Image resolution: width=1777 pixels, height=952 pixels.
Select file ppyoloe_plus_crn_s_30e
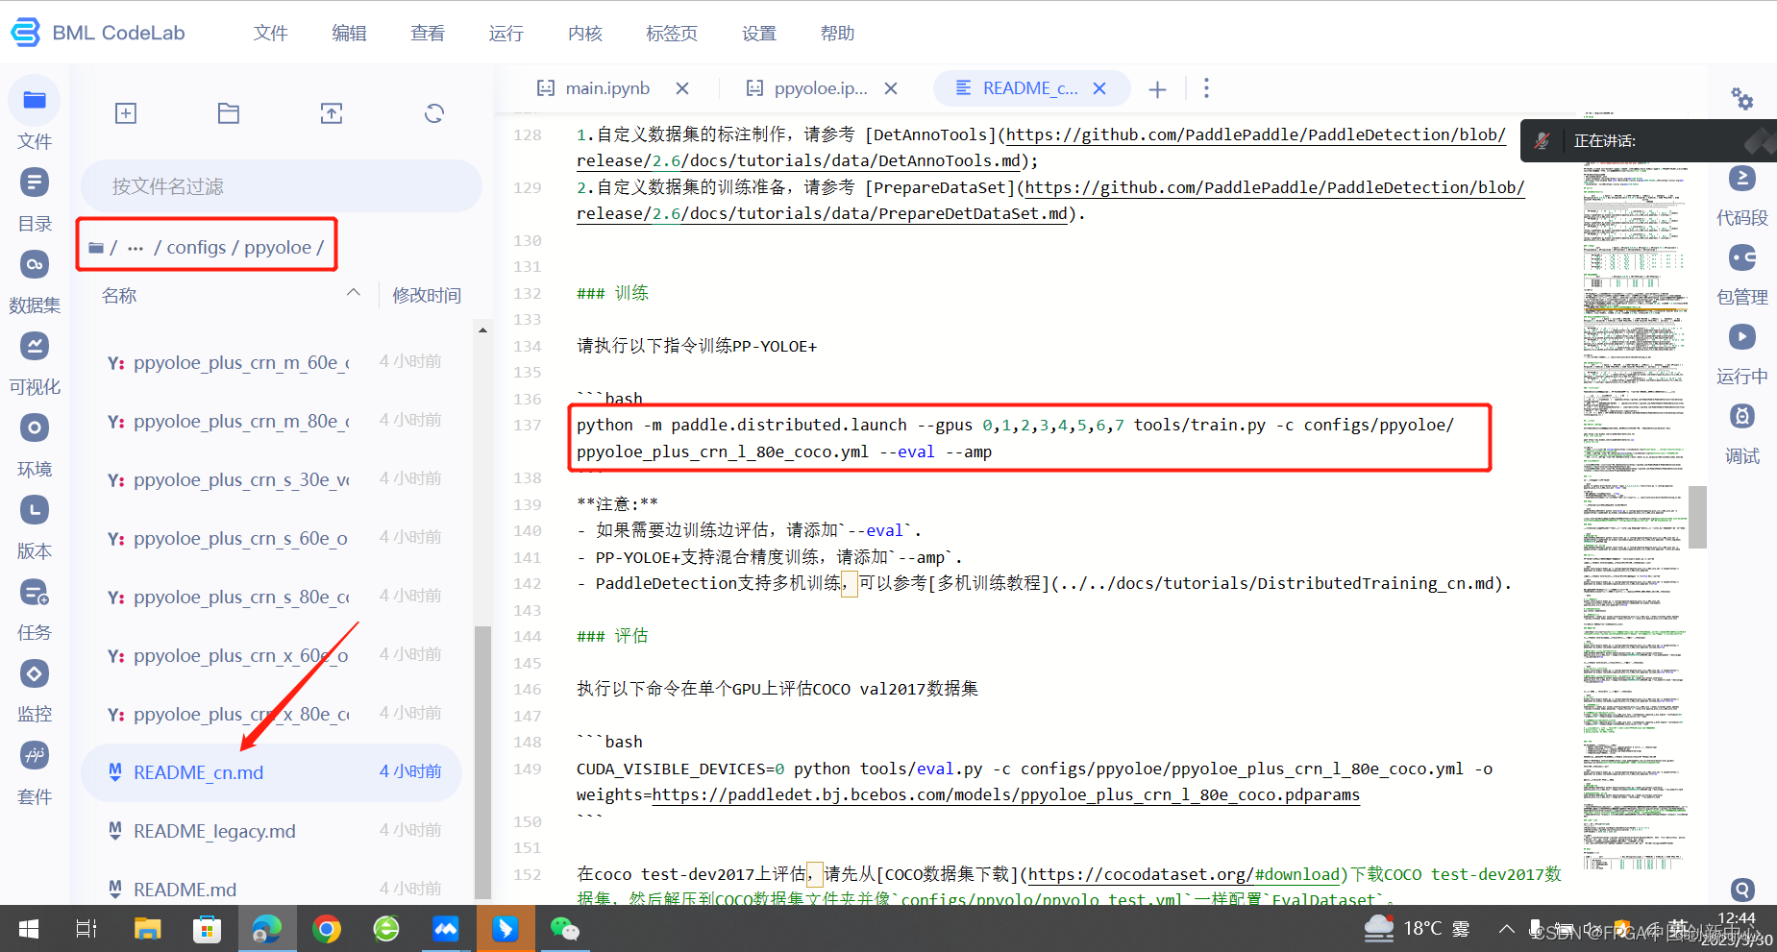coord(272,479)
